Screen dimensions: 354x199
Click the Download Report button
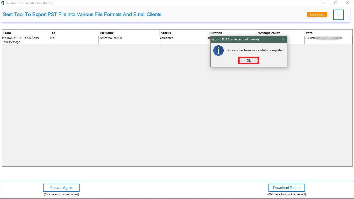pyautogui.click(x=287, y=188)
